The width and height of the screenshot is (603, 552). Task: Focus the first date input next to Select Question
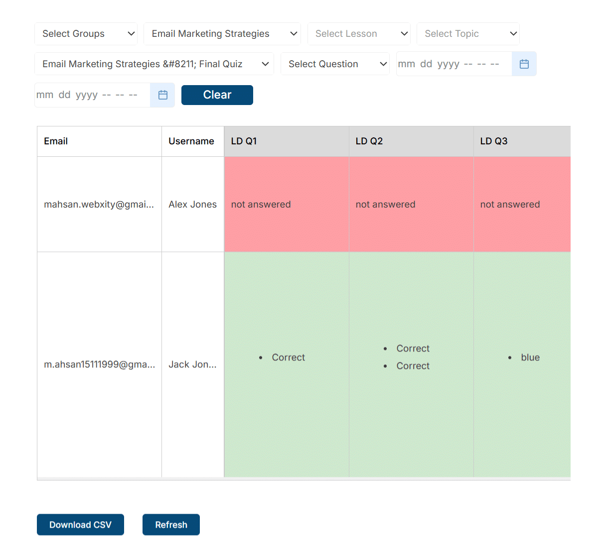[x=454, y=64]
